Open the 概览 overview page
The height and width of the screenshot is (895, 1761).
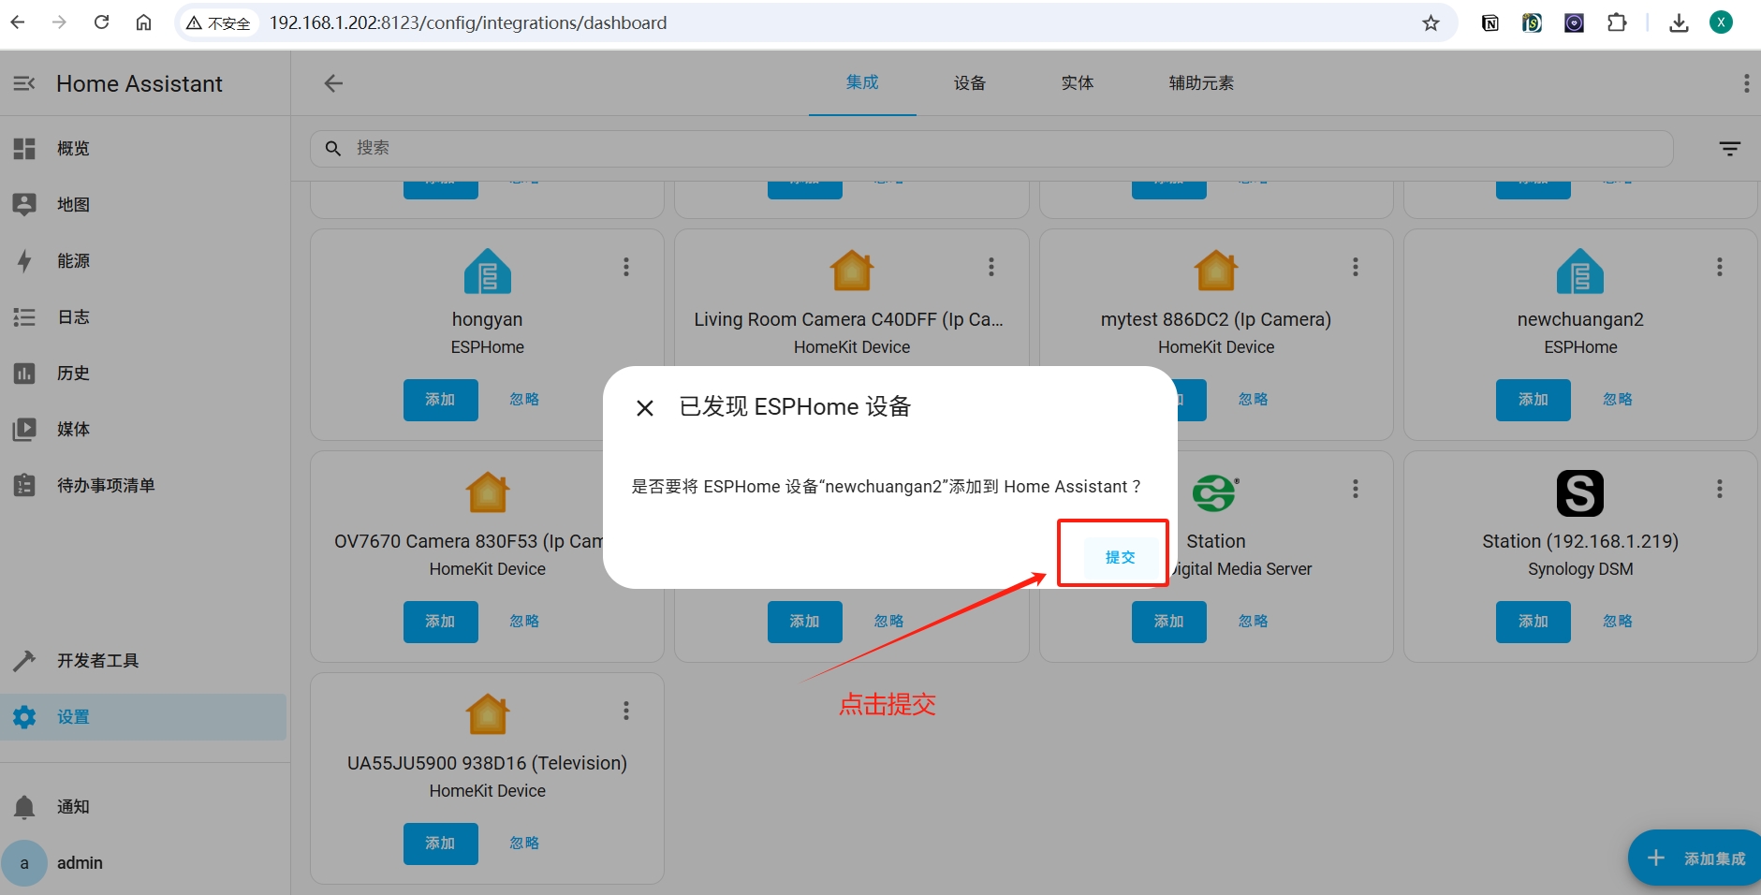[145, 148]
